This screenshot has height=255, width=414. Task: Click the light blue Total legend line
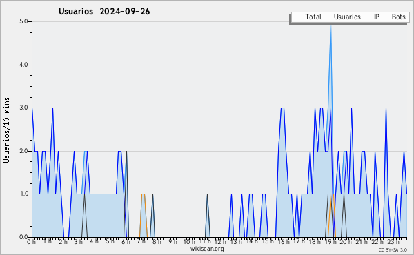pyautogui.click(x=297, y=17)
